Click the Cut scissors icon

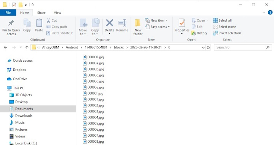48,20
